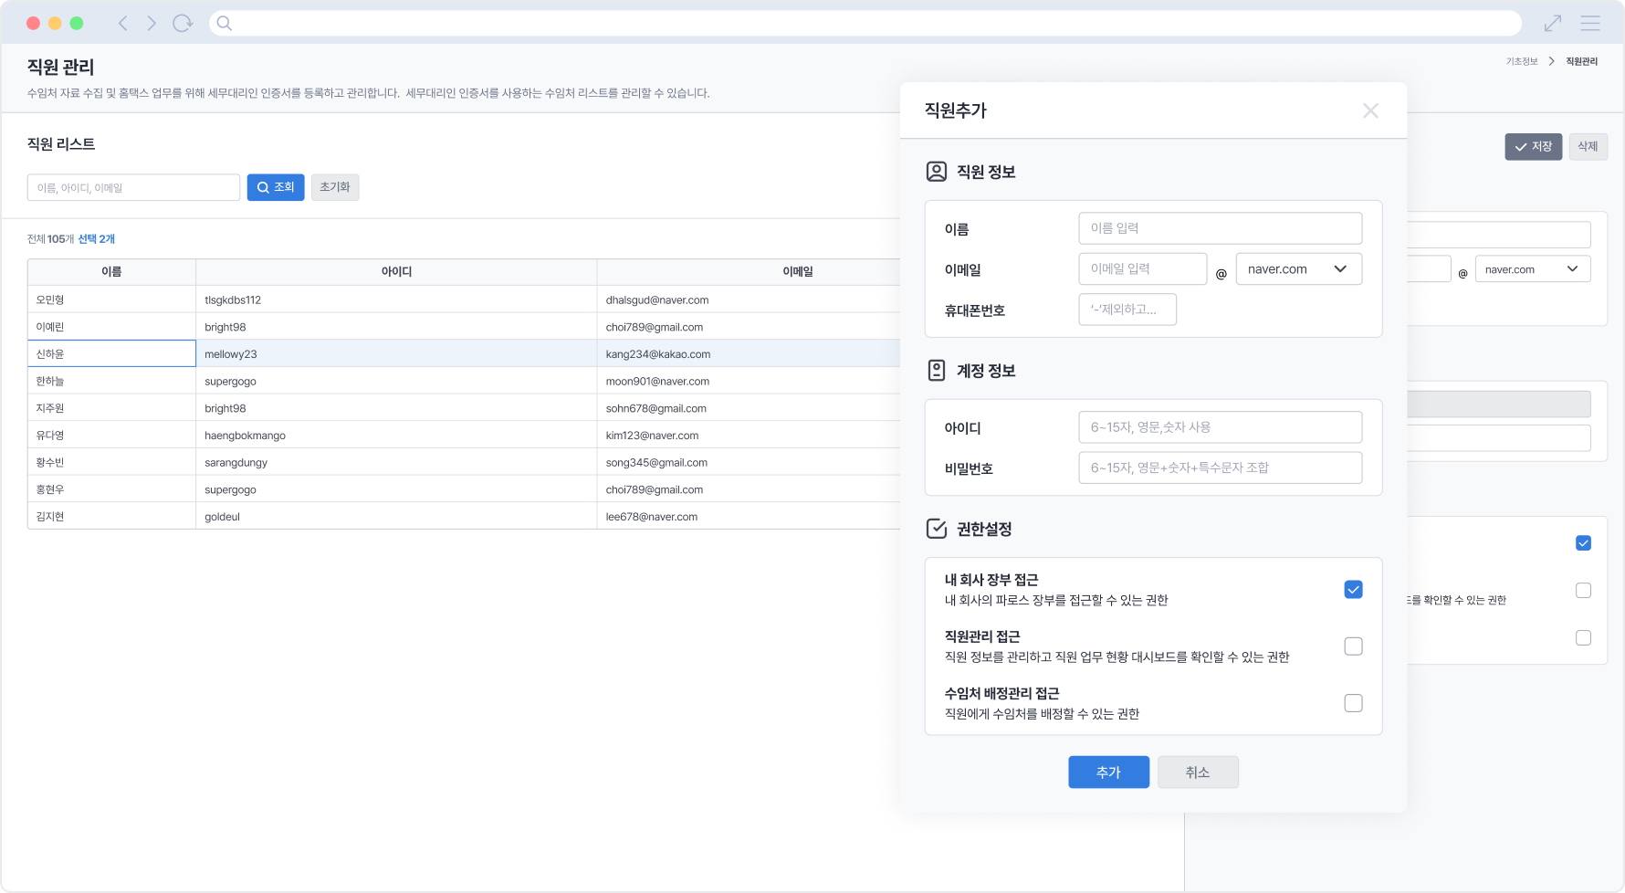Uncheck the 내 회사 장부 접근 permission
Viewport: 1625px width, 893px height.
click(1353, 589)
